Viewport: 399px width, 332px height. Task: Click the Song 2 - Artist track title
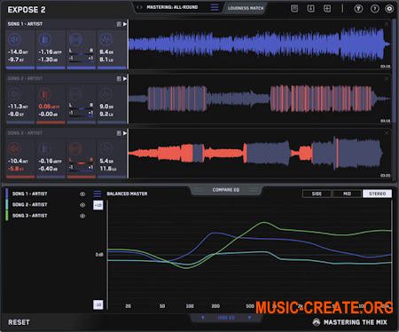pos(25,78)
